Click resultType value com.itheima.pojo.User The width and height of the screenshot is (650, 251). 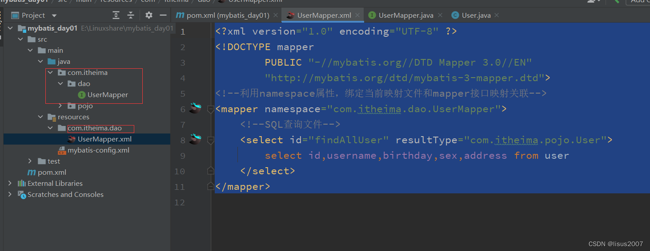point(535,140)
